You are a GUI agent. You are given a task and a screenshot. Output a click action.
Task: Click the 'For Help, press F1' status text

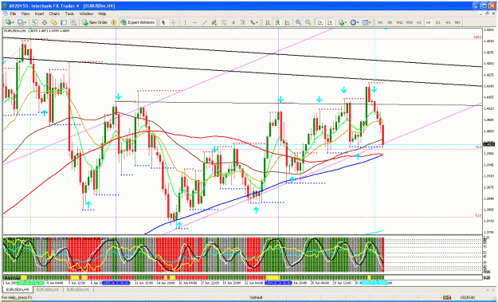pyautogui.click(x=17, y=297)
